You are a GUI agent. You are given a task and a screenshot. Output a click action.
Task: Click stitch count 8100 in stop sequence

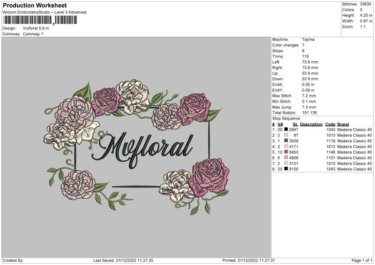pos(294,169)
